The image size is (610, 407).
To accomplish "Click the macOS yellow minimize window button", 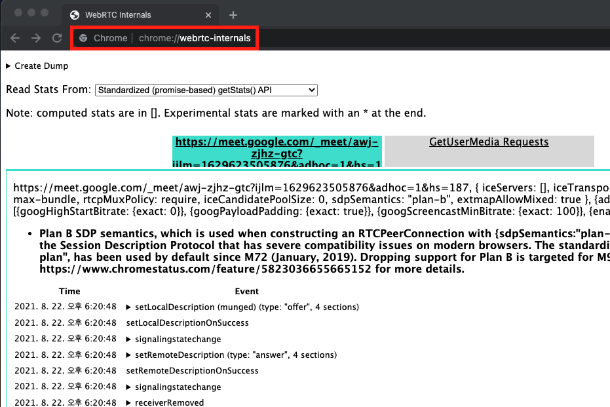I will [31, 12].
